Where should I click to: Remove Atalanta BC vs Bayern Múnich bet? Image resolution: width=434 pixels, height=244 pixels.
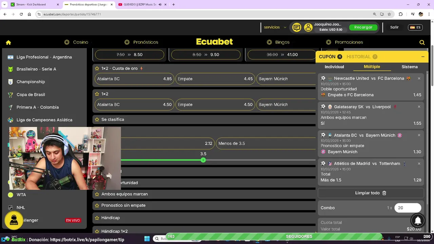[x=419, y=135]
